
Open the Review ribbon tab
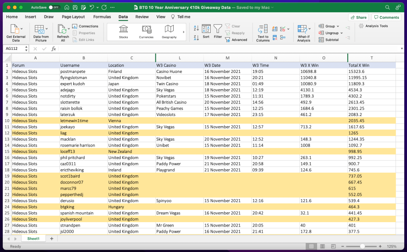click(x=142, y=17)
